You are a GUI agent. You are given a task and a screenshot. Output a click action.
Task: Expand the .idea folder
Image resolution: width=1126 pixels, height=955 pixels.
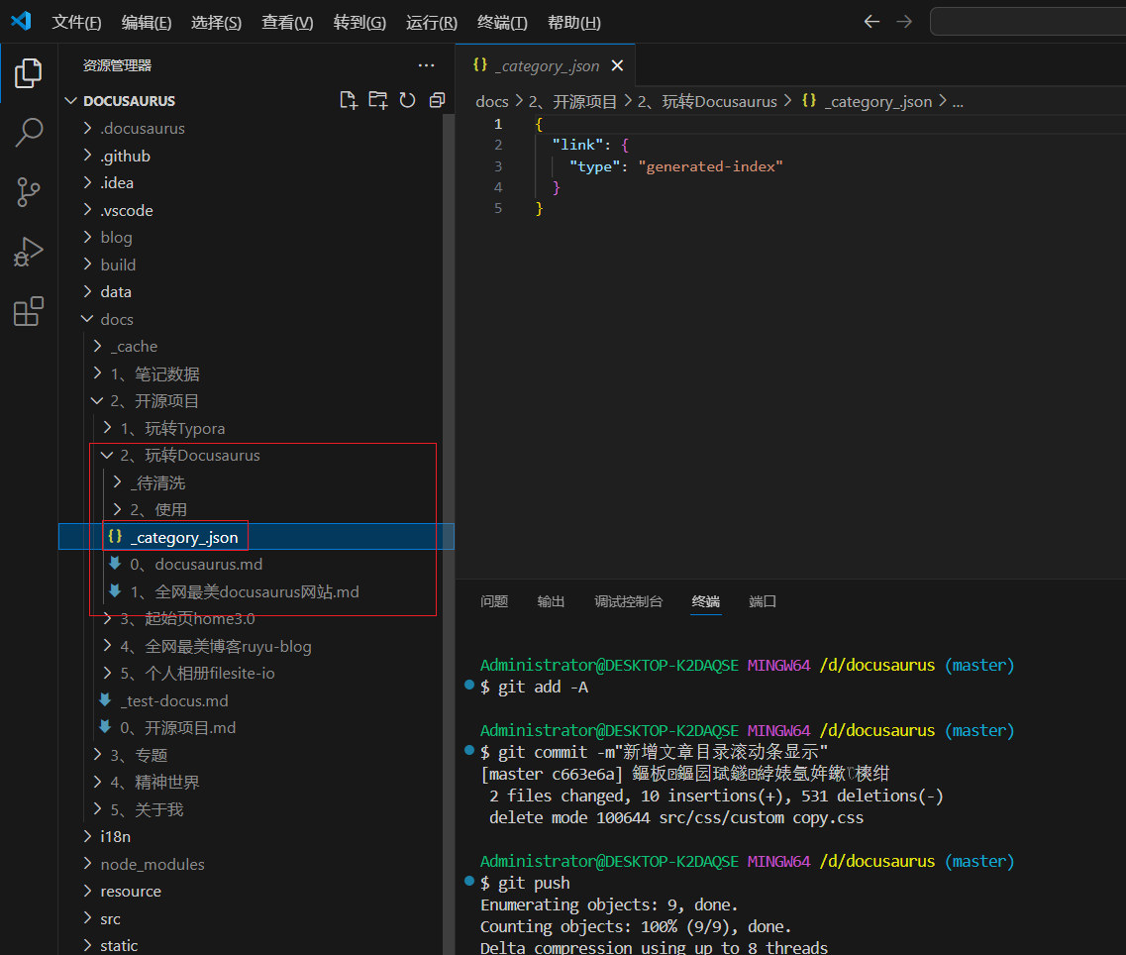117,182
